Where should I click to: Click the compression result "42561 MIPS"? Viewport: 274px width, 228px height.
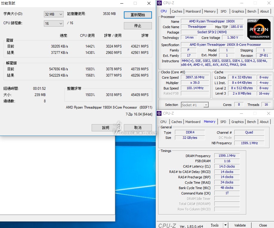click(x=140, y=53)
